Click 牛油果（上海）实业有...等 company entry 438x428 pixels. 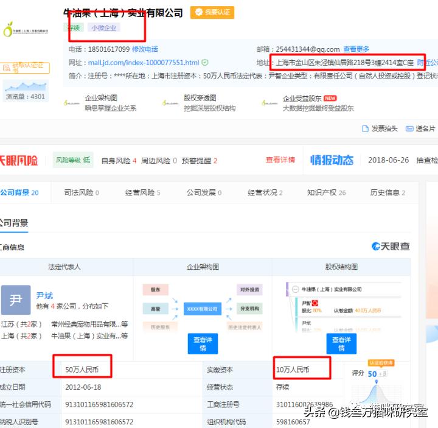pos(89,336)
